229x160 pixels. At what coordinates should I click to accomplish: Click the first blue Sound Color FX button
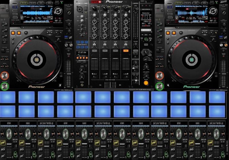click(x=78, y=42)
